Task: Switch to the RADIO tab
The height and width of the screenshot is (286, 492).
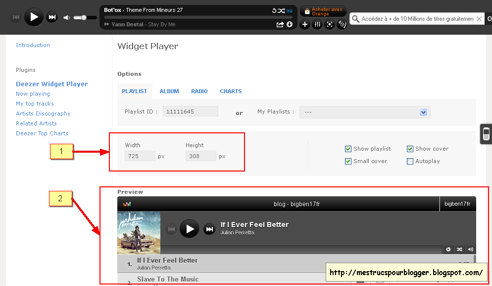Action: (x=199, y=91)
